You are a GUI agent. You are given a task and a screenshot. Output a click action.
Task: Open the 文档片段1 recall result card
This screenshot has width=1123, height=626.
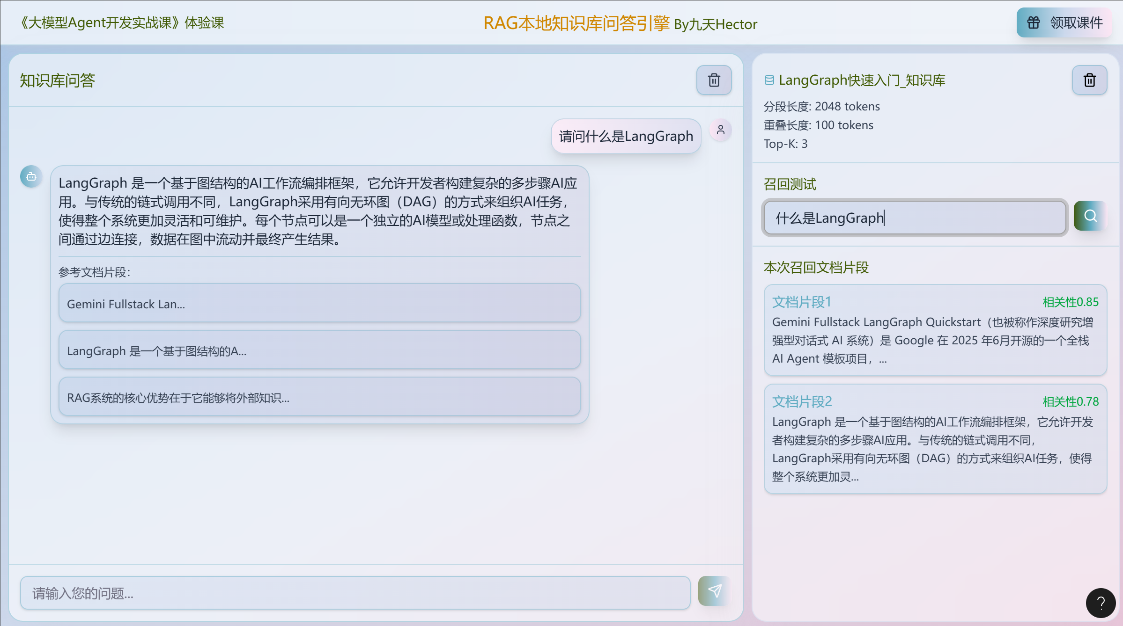pyautogui.click(x=935, y=330)
